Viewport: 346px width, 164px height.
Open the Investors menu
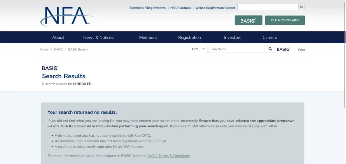(232, 37)
